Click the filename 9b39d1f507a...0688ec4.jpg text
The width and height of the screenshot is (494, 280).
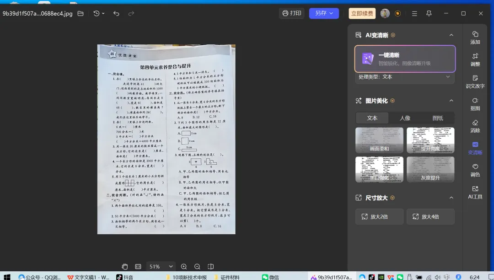click(x=38, y=14)
